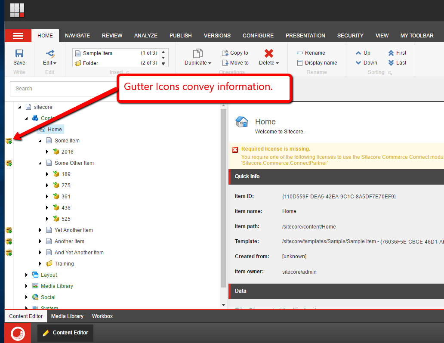Click the Save icon in the ribbon
This screenshot has width=444, height=343.
pos(19,53)
